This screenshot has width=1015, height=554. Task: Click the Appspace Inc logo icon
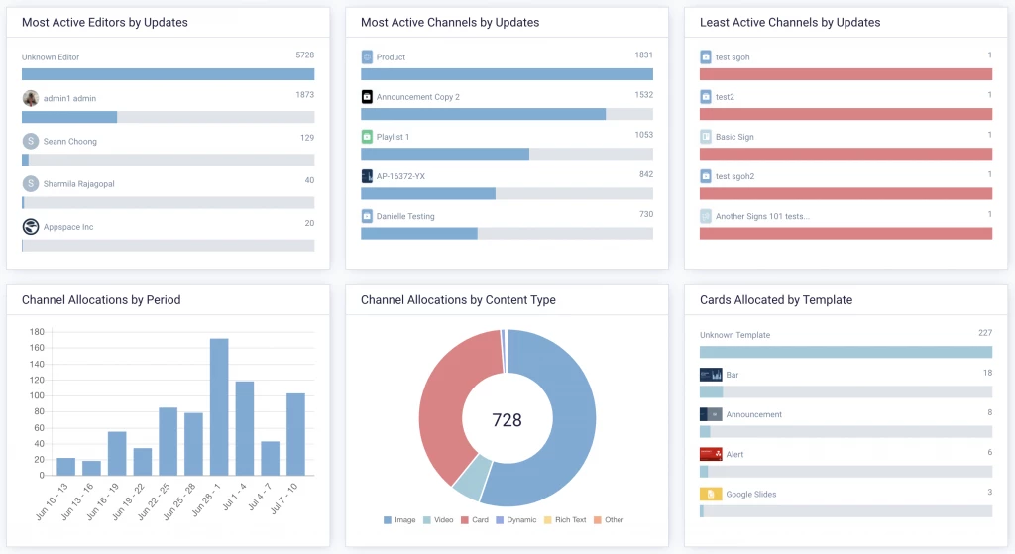click(x=31, y=227)
